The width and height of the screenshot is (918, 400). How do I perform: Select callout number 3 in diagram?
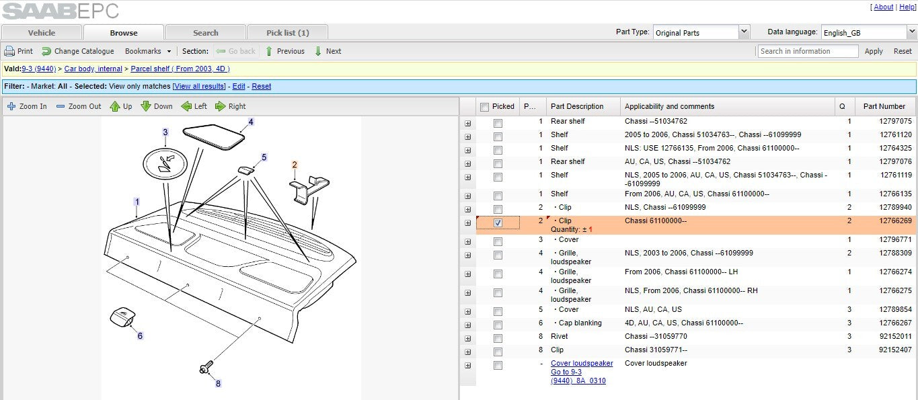[165, 132]
